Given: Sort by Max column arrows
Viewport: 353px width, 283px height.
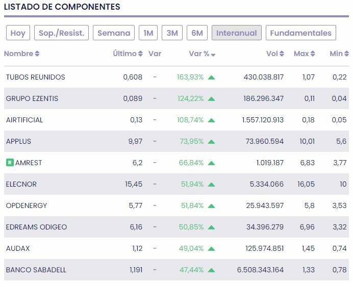Looking at the screenshot, I should (x=313, y=54).
